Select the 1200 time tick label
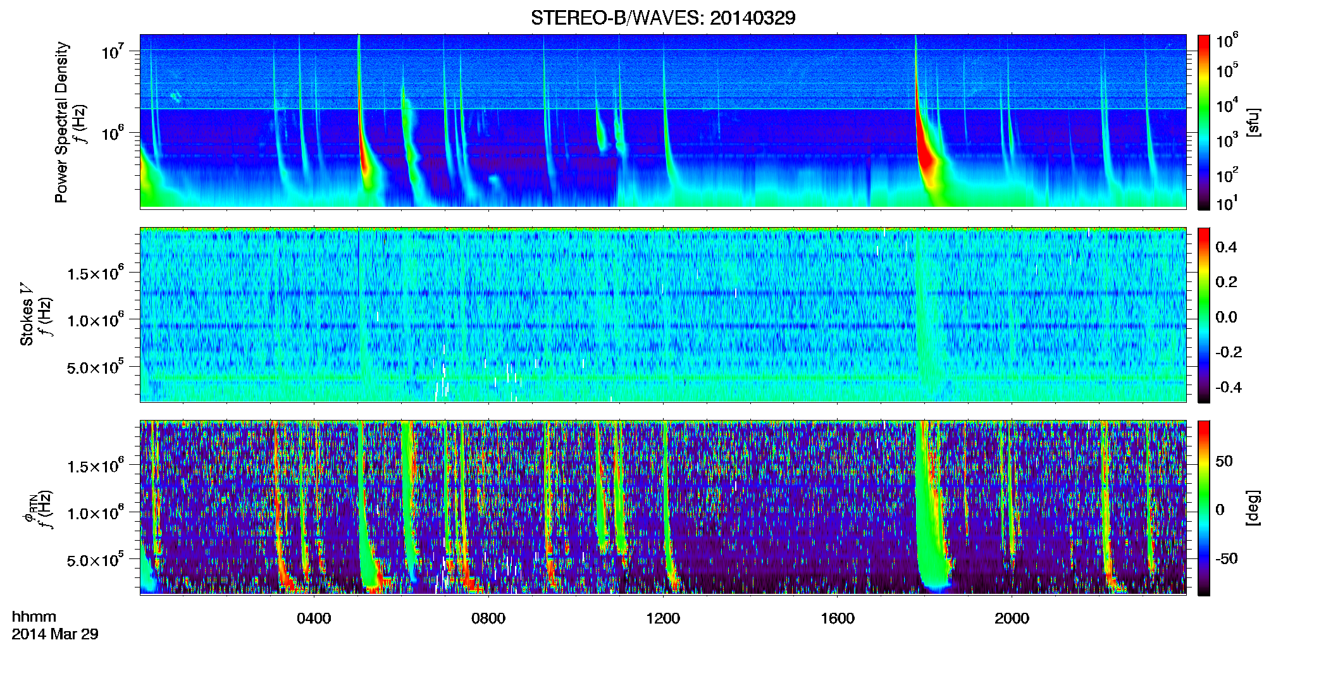The width and height of the screenshot is (1326, 683). 663,618
